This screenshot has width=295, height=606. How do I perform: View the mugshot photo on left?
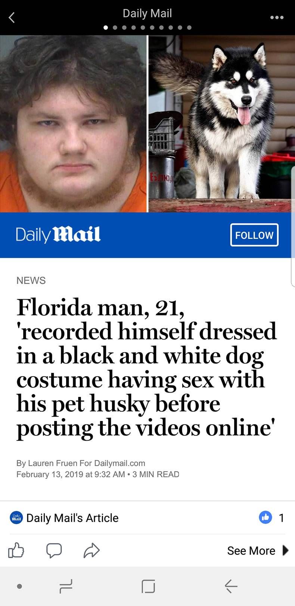point(73,124)
